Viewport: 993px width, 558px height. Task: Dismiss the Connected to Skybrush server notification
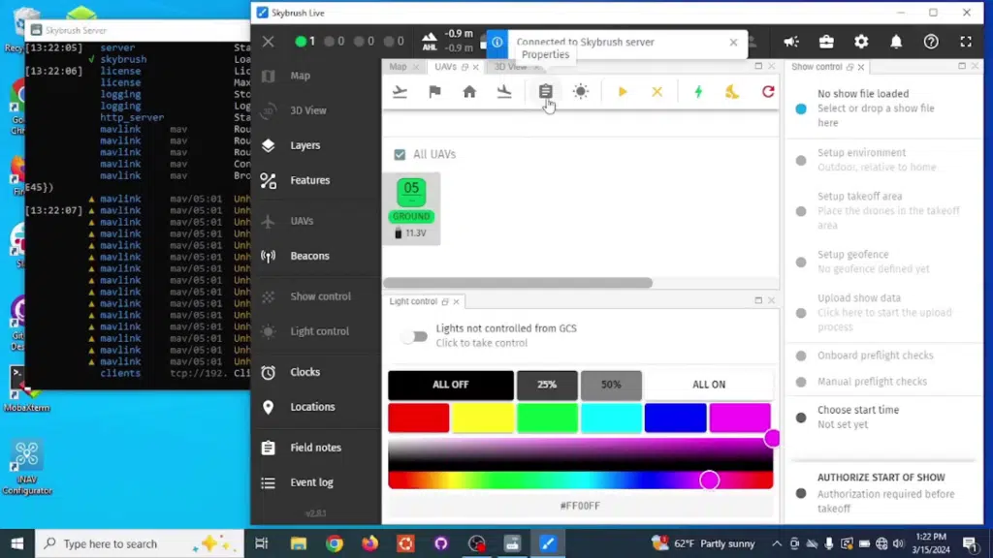pyautogui.click(x=733, y=43)
